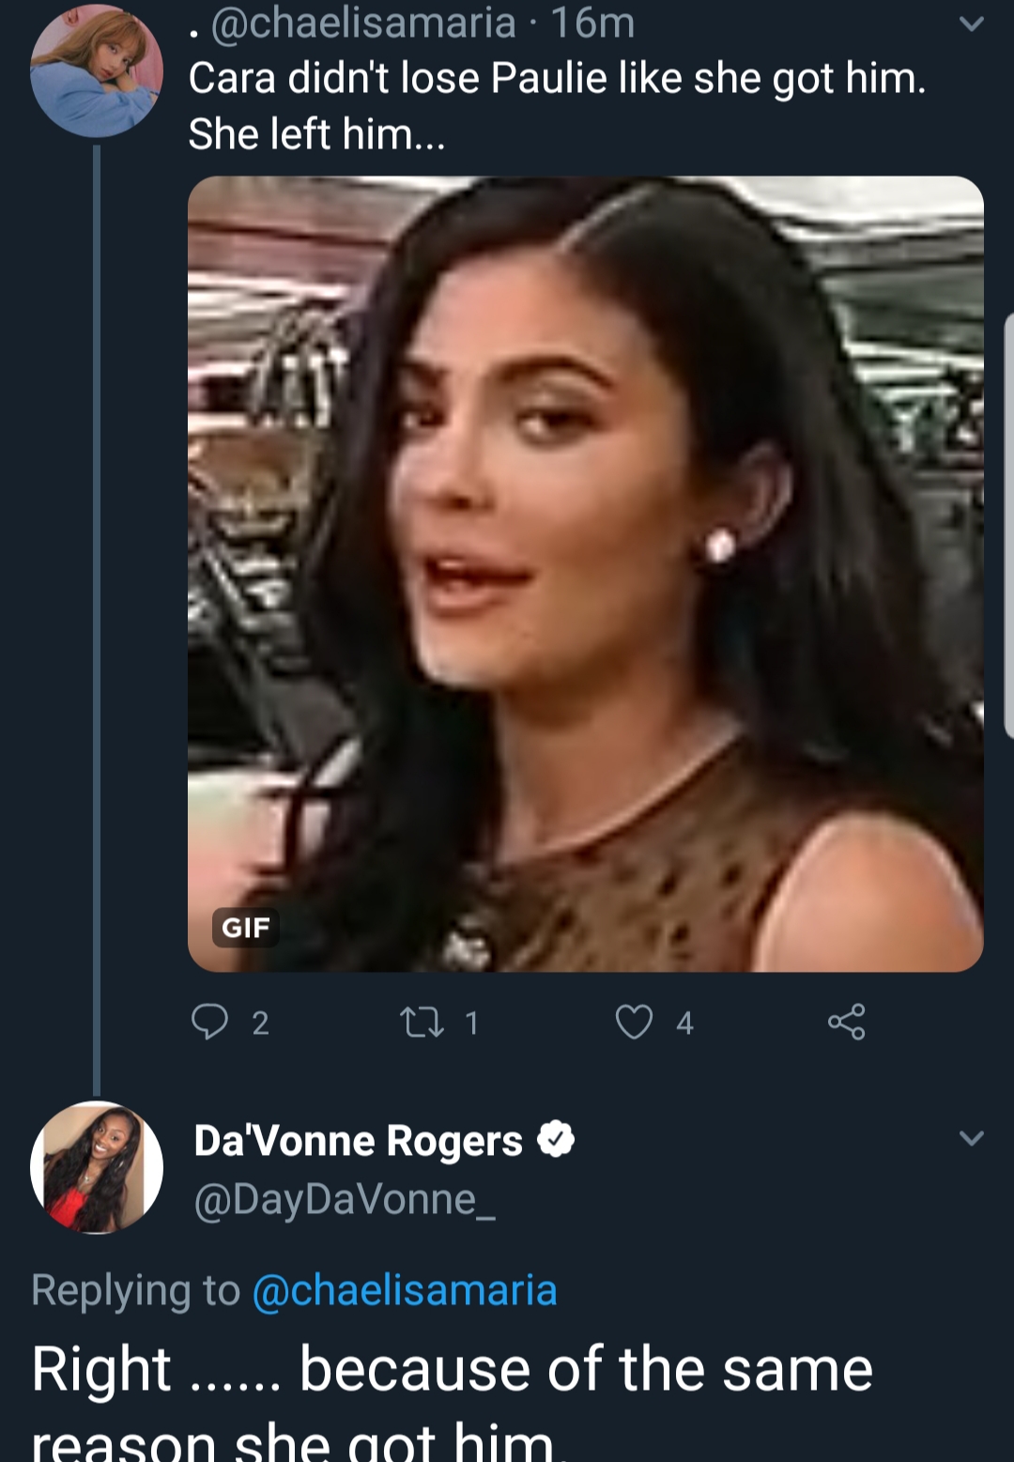View the reply count number 2
The height and width of the screenshot is (1462, 1014).
(x=260, y=1023)
